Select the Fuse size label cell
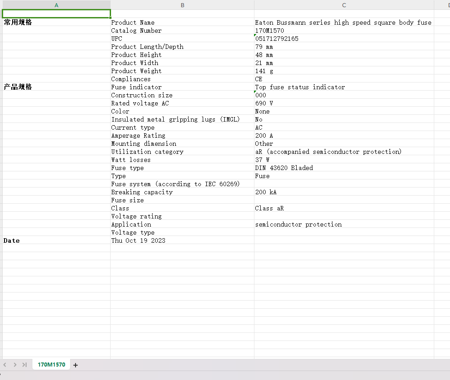This screenshot has height=380, width=450. click(x=182, y=200)
